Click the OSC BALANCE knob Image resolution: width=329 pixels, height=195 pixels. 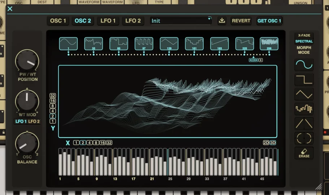27,143
